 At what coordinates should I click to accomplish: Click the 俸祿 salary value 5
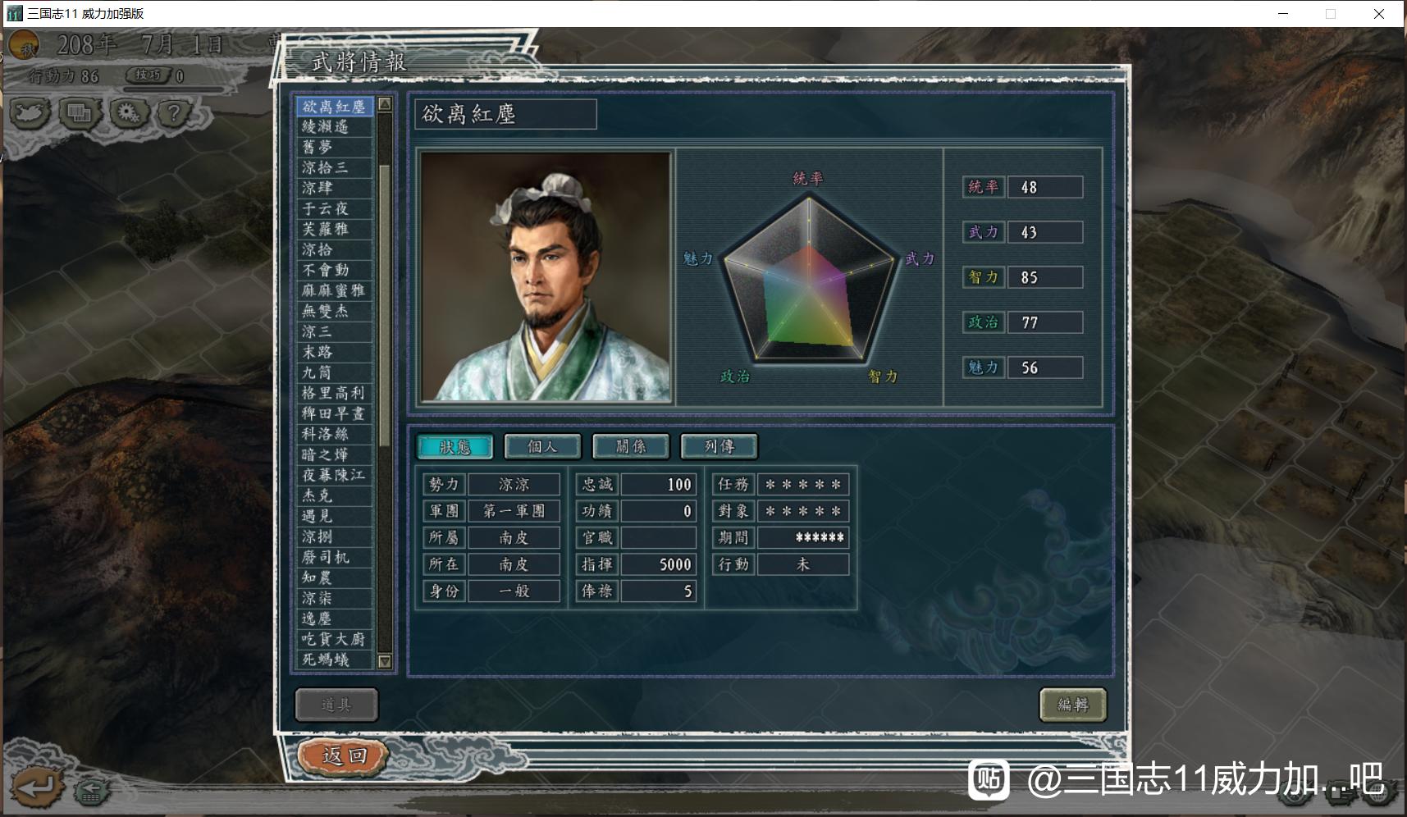[x=659, y=591]
